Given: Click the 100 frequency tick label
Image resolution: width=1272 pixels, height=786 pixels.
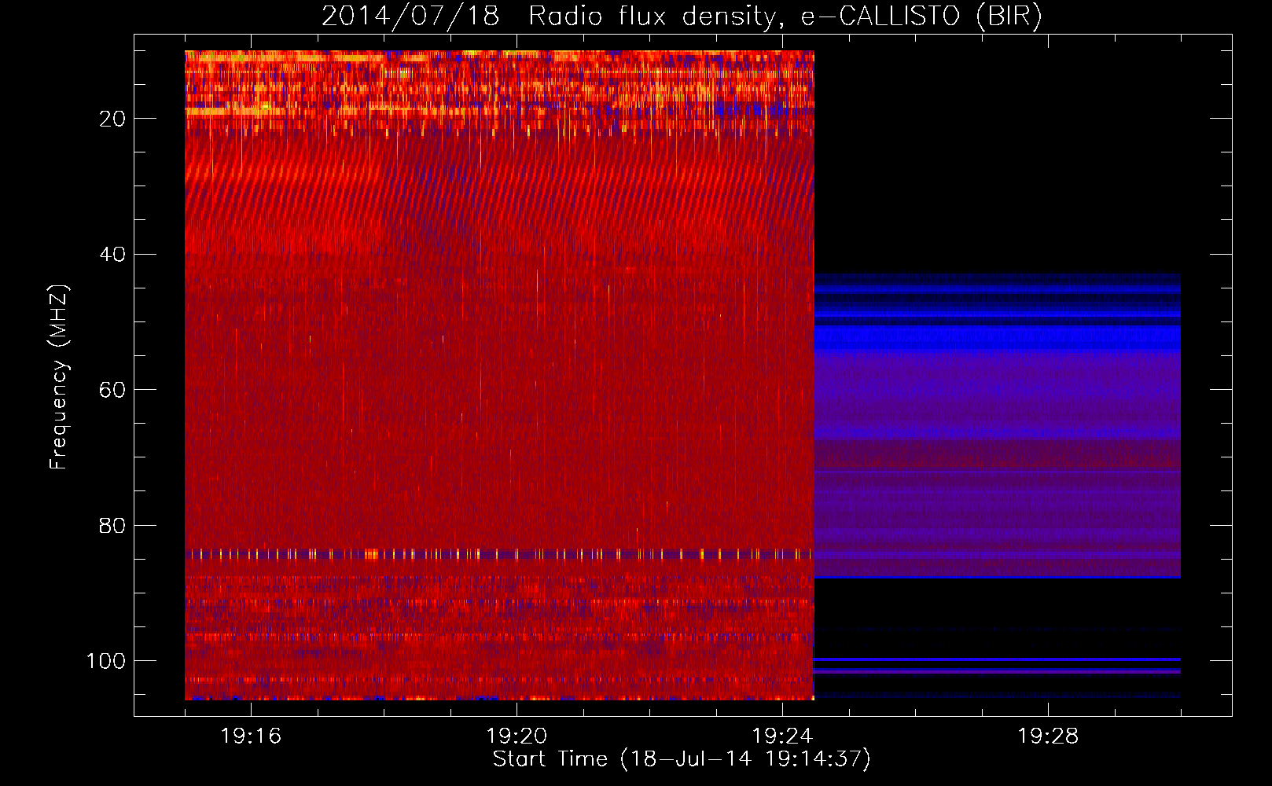Looking at the screenshot, I should (106, 661).
